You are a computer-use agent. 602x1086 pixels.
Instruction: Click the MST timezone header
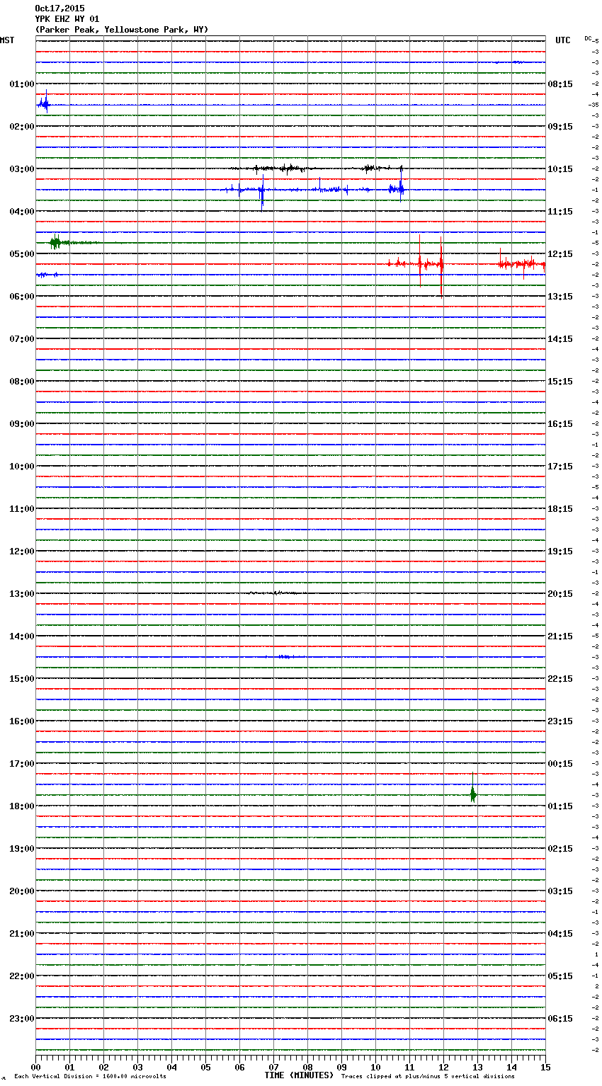[x=7, y=40]
